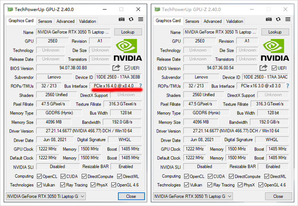Click the camera icon in right GPU-Z window
The width and height of the screenshot is (298, 206).
[x=269, y=19]
